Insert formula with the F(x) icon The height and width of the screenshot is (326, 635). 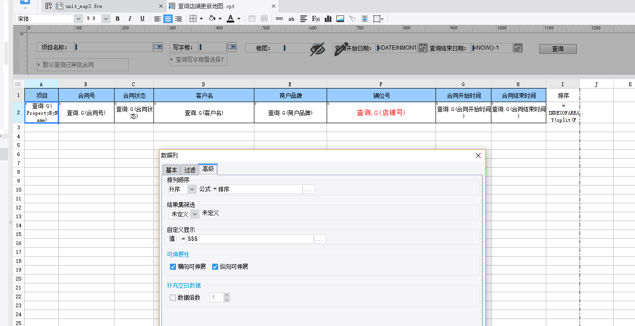pyautogui.click(x=316, y=19)
